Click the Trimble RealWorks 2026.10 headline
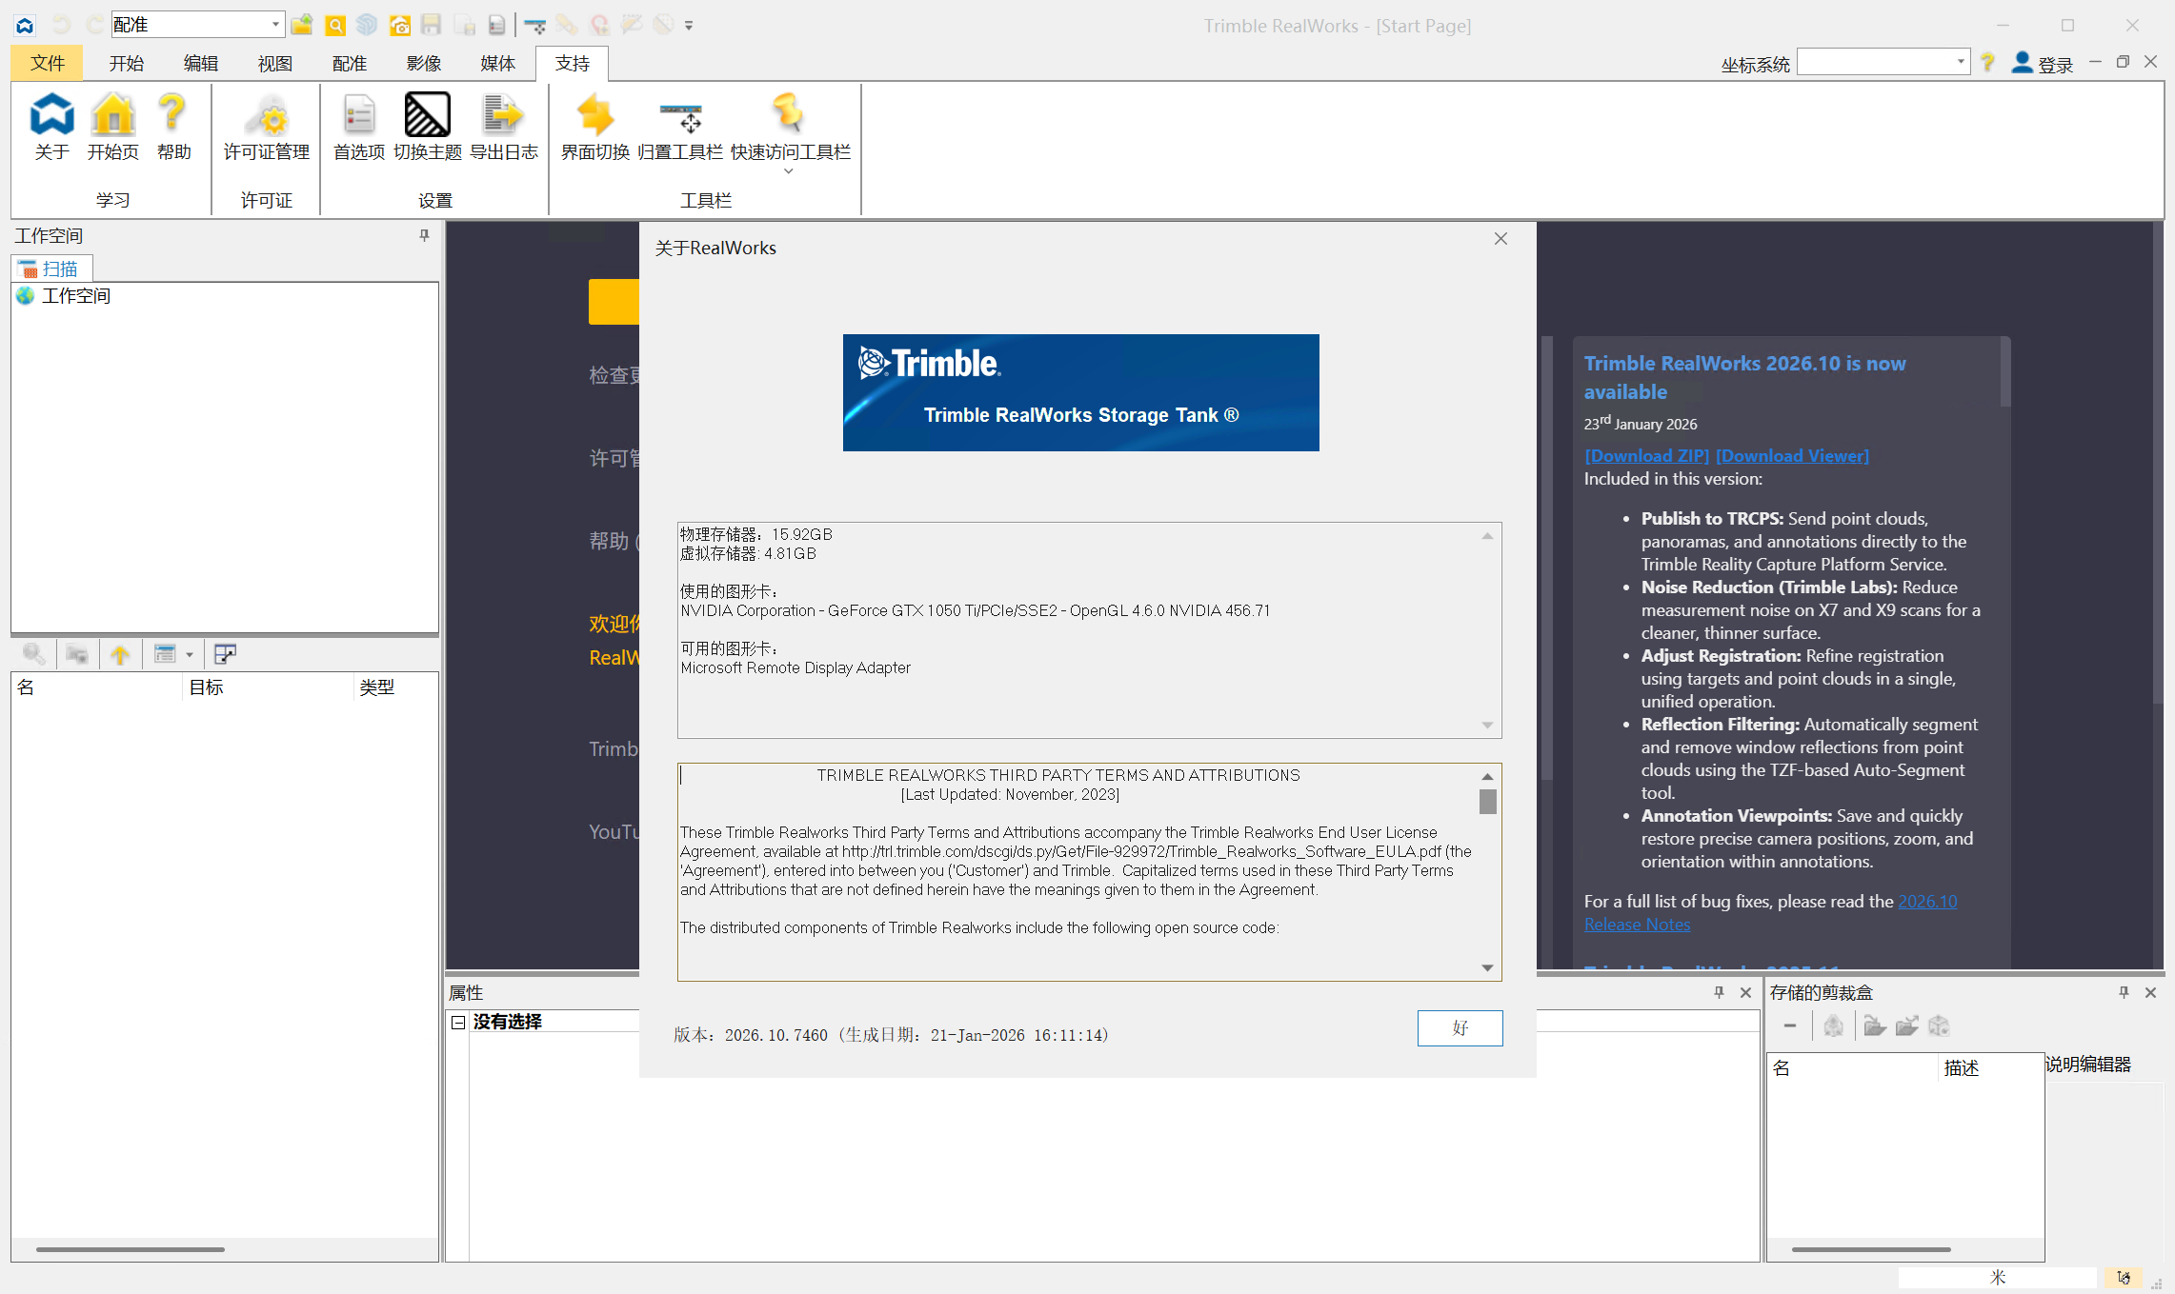 1744,377
